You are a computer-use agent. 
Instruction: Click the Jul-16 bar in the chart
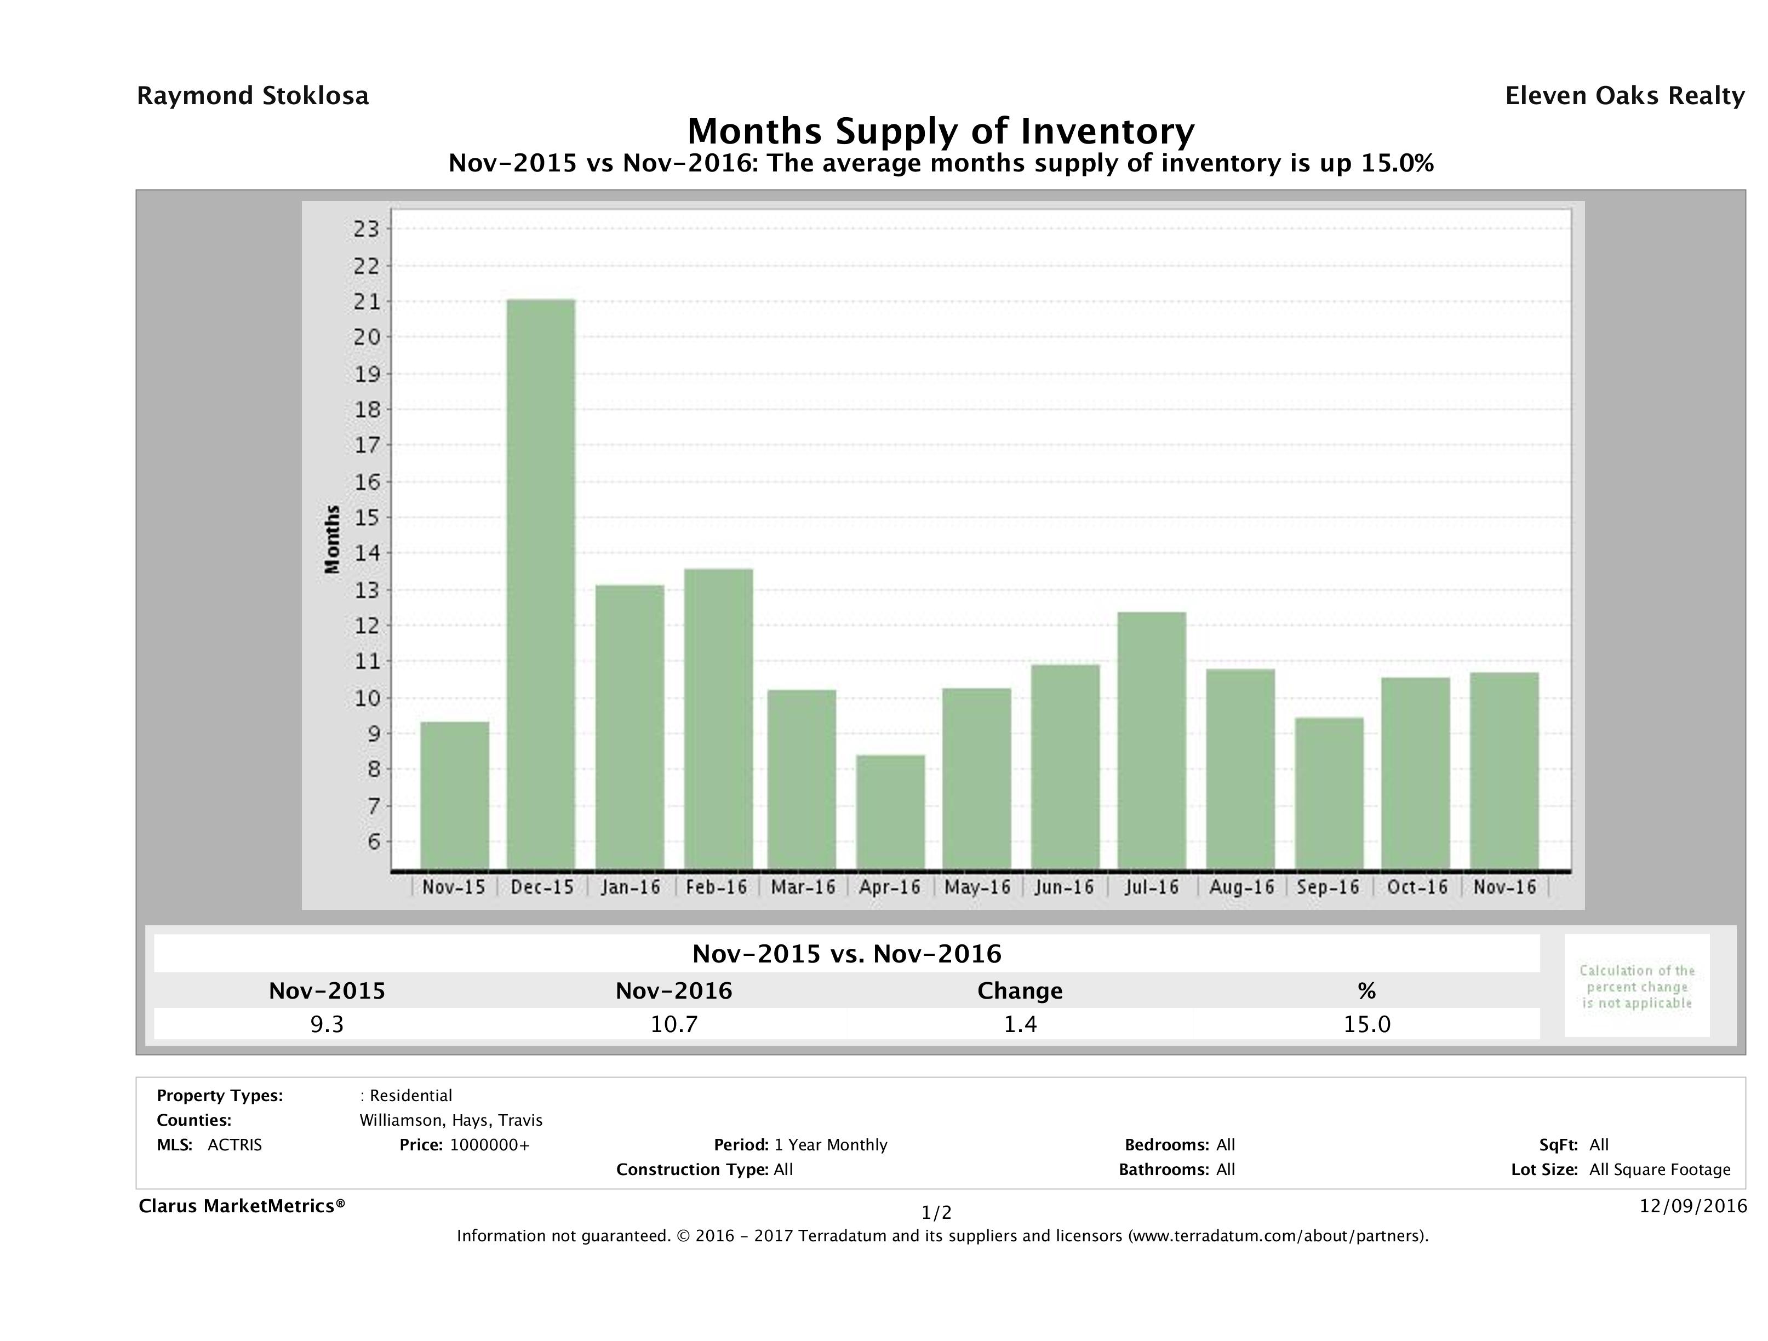click(x=1152, y=740)
